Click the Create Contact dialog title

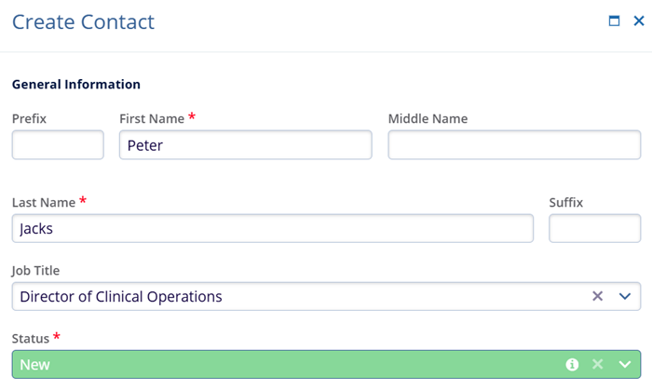point(83,21)
